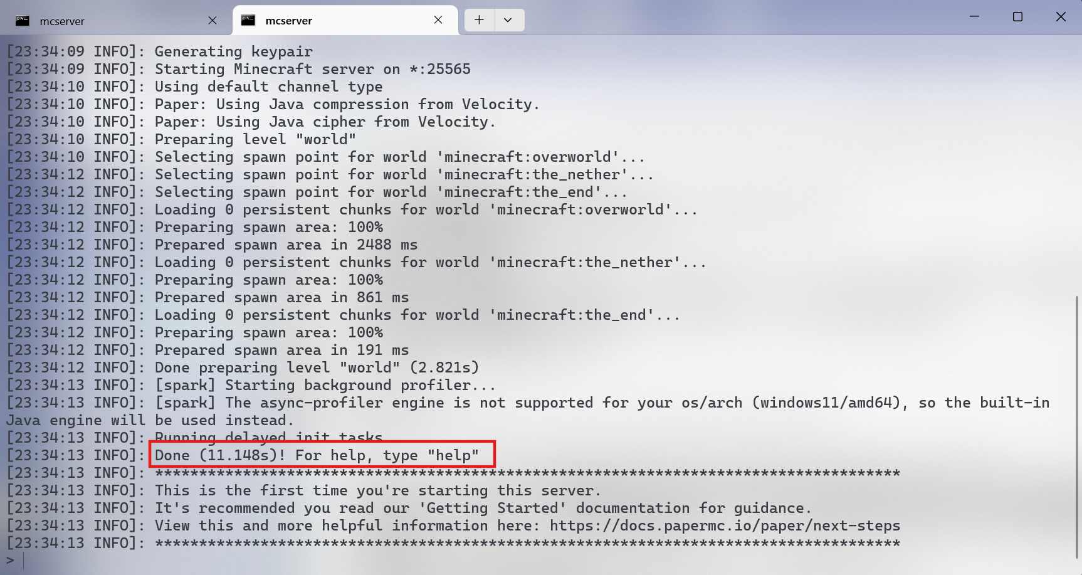Open the docs.papermc.io next-steps link
The image size is (1082, 575).
click(x=725, y=525)
